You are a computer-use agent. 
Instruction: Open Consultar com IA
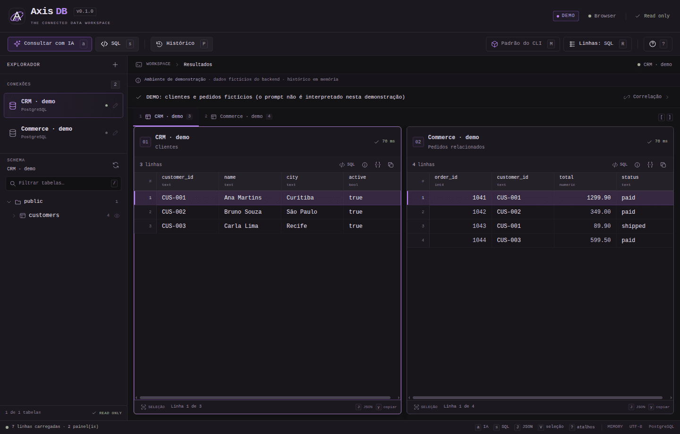pyautogui.click(x=50, y=44)
